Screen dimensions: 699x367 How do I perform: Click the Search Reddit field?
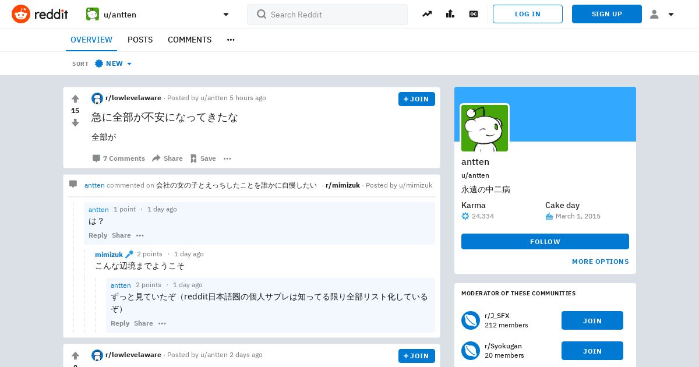click(x=327, y=15)
